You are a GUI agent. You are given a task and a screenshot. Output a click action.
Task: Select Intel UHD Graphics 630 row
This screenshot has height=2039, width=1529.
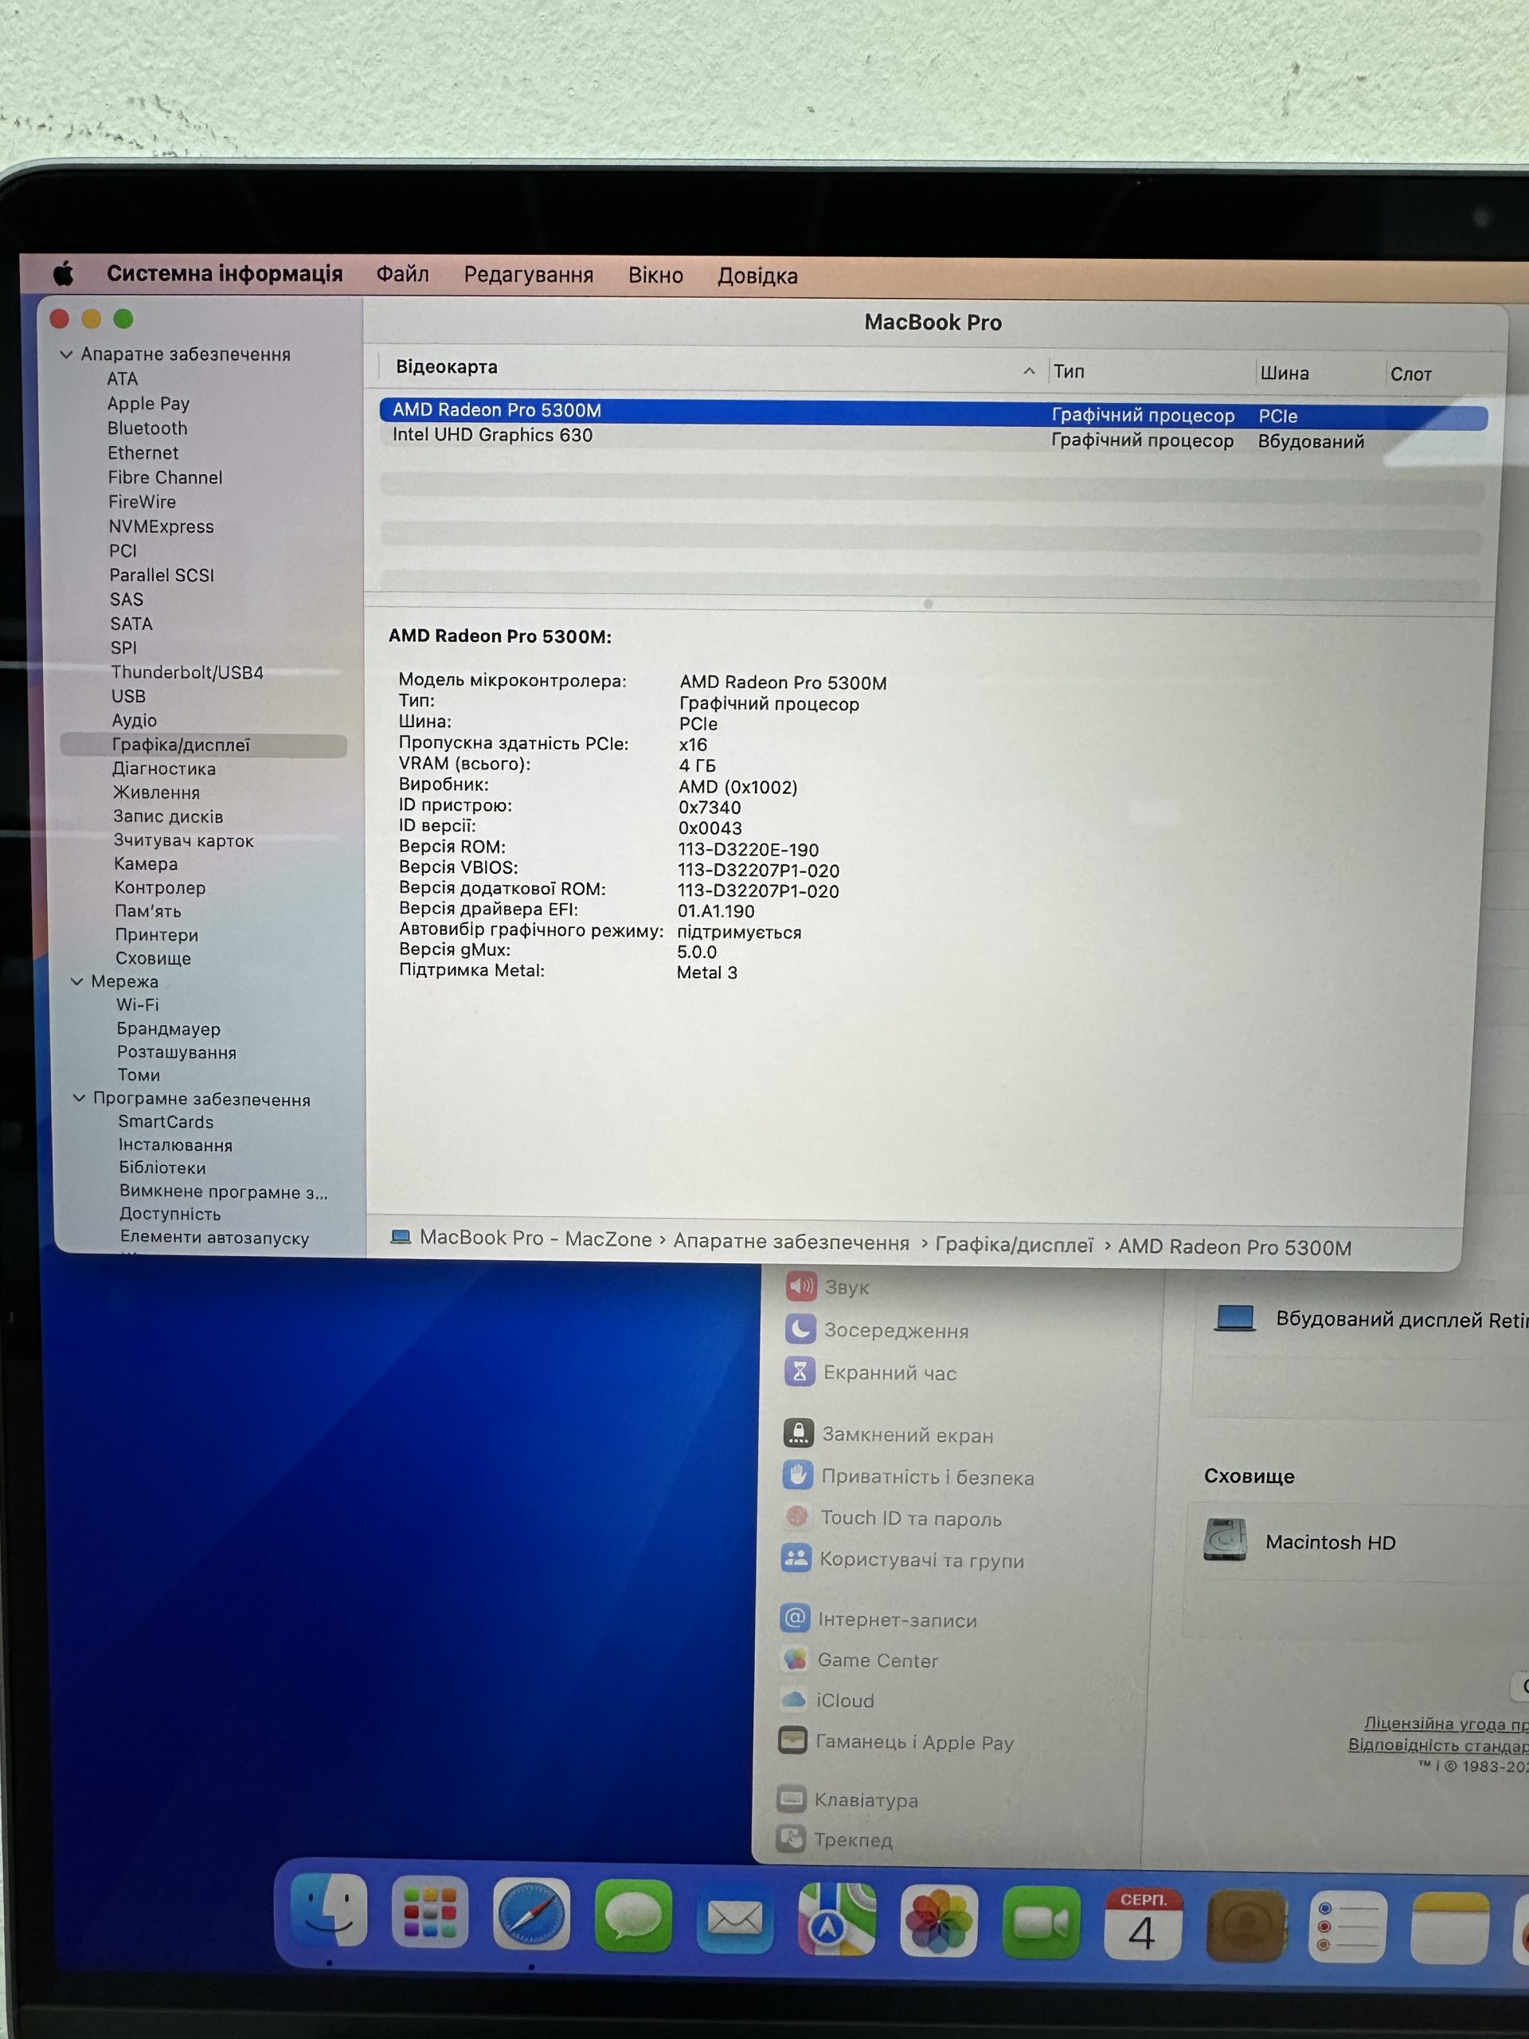[x=933, y=438]
